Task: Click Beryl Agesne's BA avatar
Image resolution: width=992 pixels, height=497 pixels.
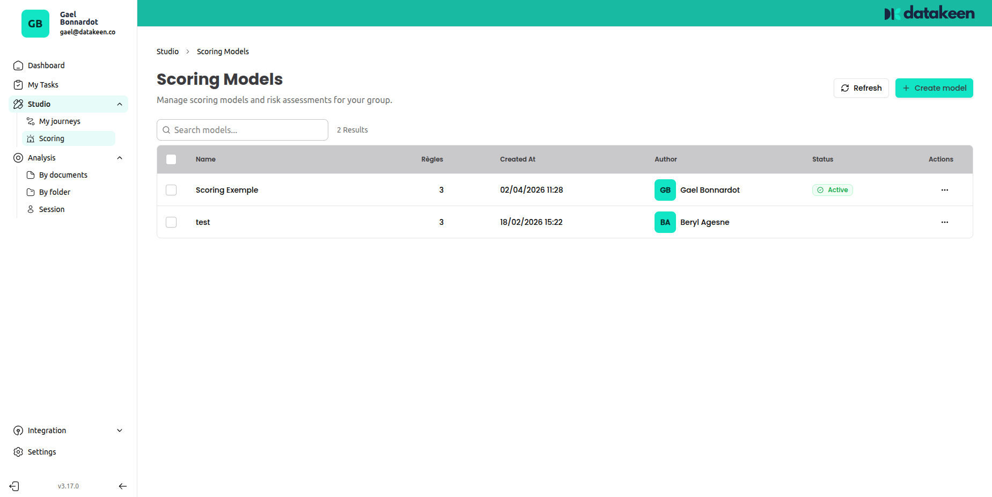Action: (x=665, y=222)
